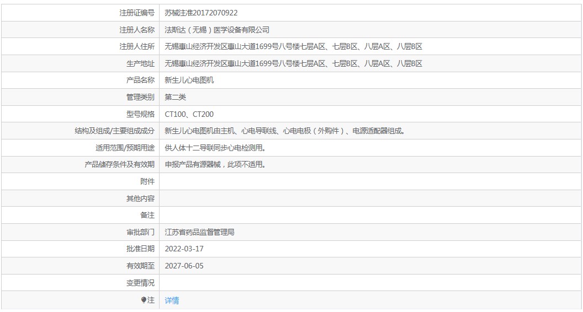Click the 注册人住所 label
The width and height of the screenshot is (583, 312).
137,47
